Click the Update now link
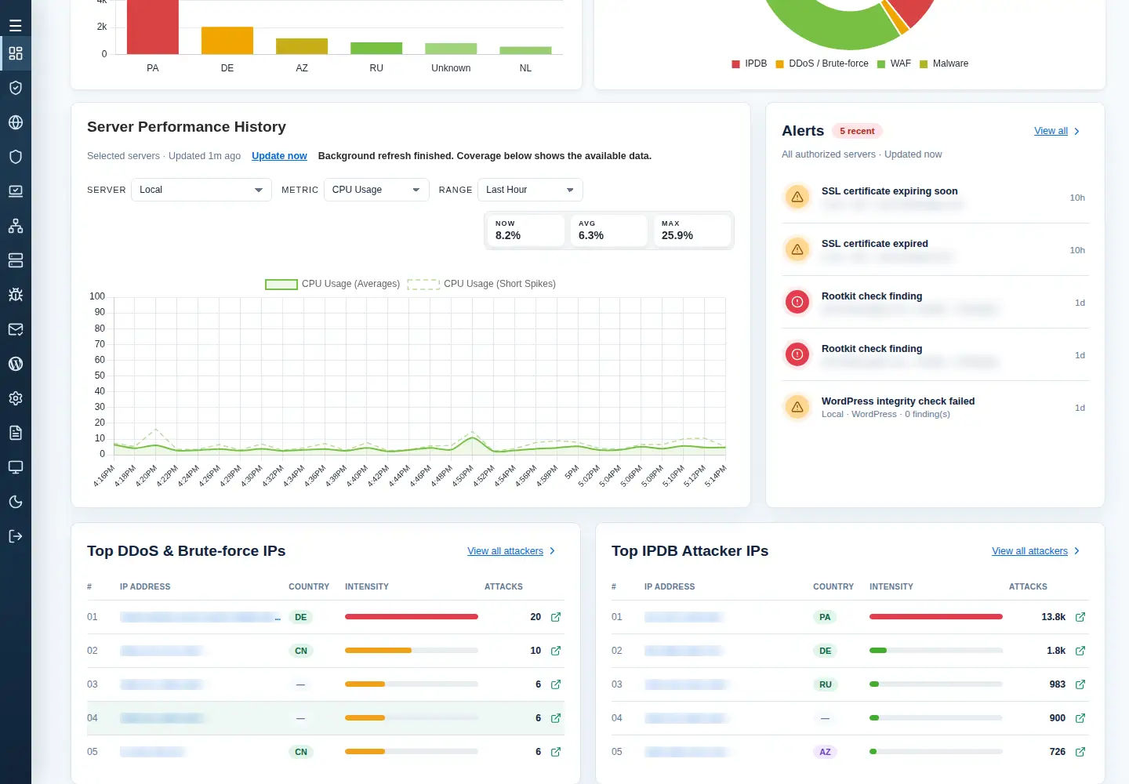Image resolution: width=1129 pixels, height=784 pixels. point(279,156)
